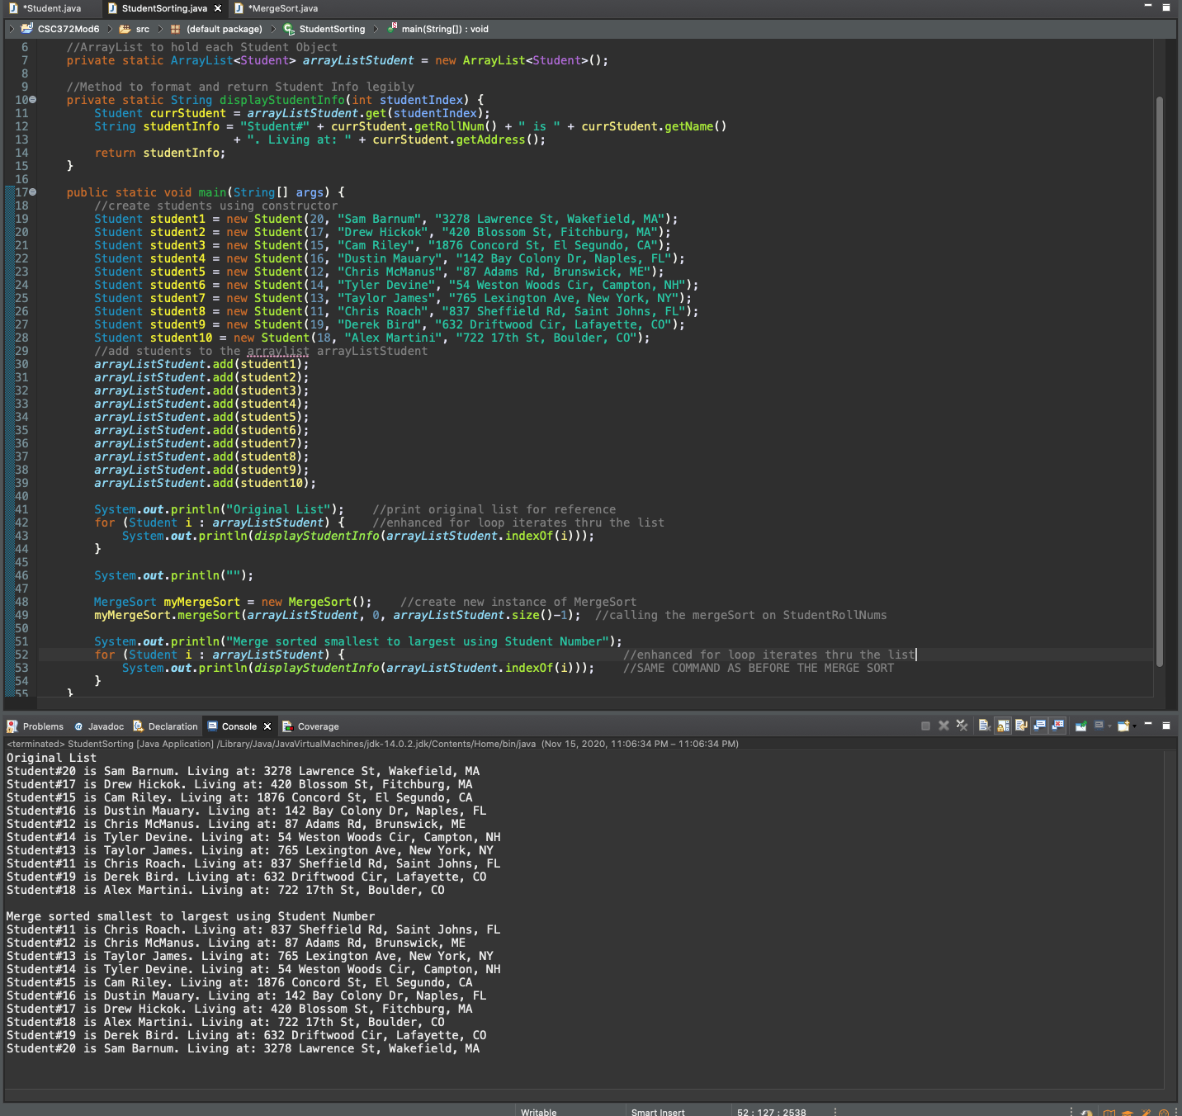Image resolution: width=1182 pixels, height=1116 pixels.
Task: Toggle Word Wrap in the Console
Action: (1021, 726)
